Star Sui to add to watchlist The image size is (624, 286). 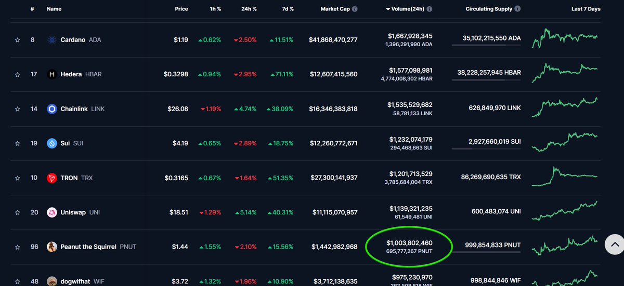(x=17, y=143)
